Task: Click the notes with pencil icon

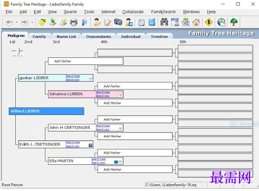Action: click(107, 22)
